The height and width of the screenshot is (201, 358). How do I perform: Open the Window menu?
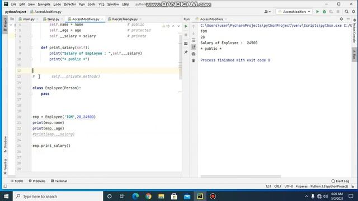(113, 4)
